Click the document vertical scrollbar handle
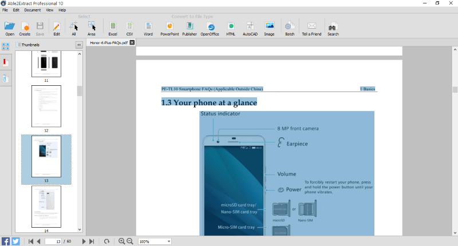The height and width of the screenshot is (246, 458). [455, 90]
